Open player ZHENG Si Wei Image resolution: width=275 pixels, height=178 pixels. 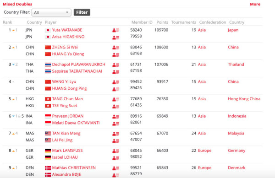click(x=65, y=47)
